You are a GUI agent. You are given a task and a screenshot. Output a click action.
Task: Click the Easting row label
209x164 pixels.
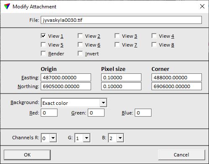(30, 78)
